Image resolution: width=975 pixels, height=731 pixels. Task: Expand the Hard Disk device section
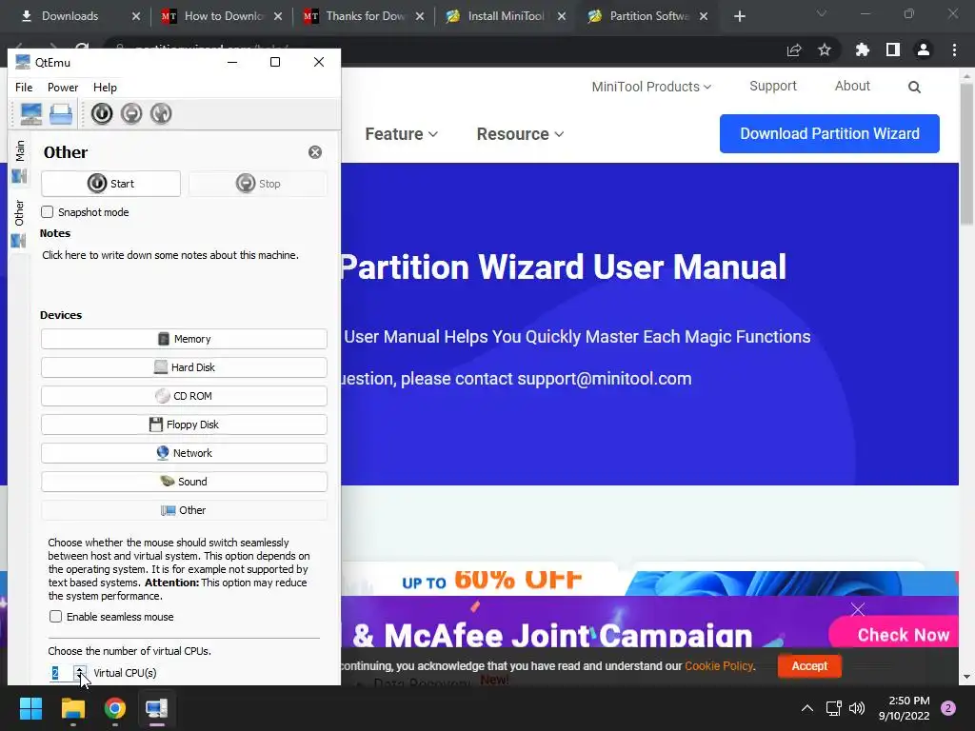click(184, 368)
